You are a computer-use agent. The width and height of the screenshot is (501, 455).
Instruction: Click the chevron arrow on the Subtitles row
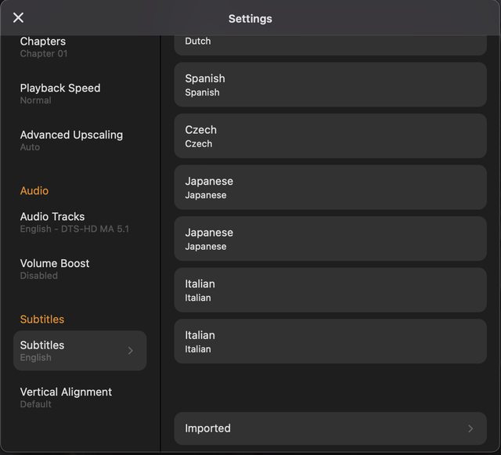pos(131,351)
